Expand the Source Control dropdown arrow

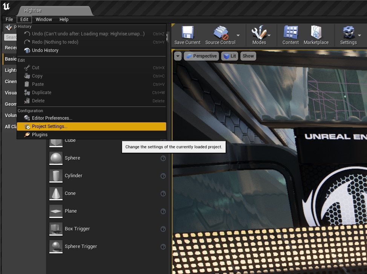238,35
